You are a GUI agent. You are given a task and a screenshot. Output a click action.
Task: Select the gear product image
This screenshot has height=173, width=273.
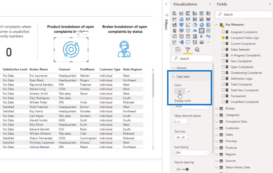click(71, 50)
